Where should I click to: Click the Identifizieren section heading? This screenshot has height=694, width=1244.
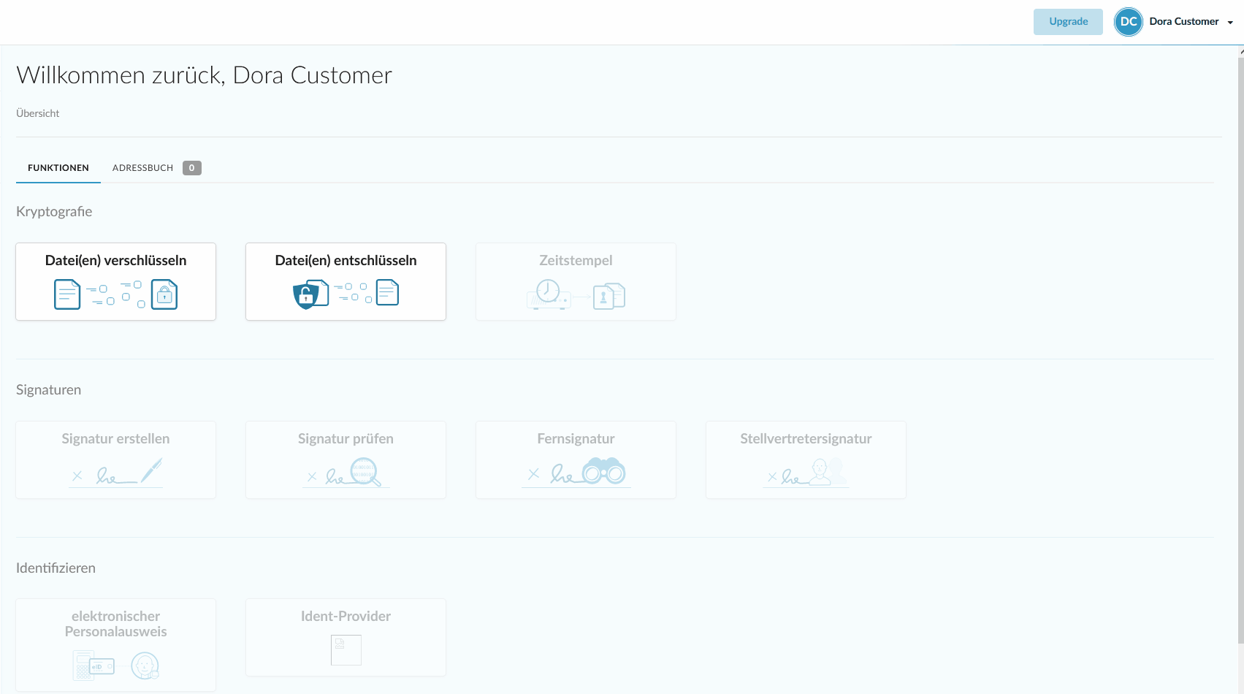point(56,568)
